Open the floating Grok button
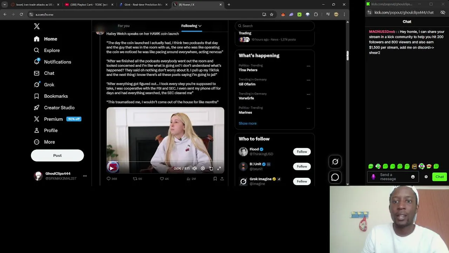 pyautogui.click(x=335, y=162)
